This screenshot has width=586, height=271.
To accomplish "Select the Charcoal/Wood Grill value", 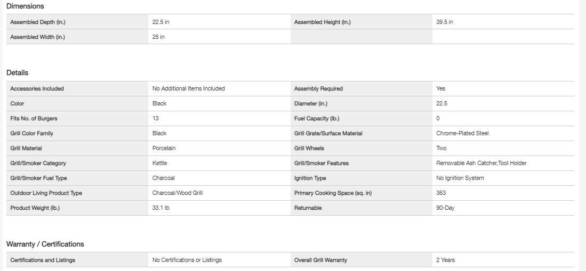I will tap(177, 193).
